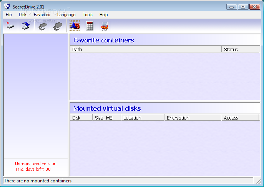
Task: Click the Access column header
Action: tap(240, 118)
